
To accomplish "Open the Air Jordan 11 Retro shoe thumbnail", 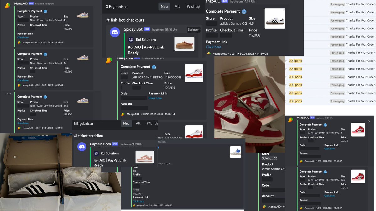I will (x=194, y=73).
